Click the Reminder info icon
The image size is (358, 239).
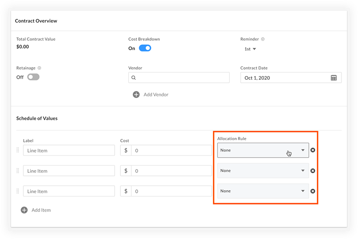click(x=263, y=39)
